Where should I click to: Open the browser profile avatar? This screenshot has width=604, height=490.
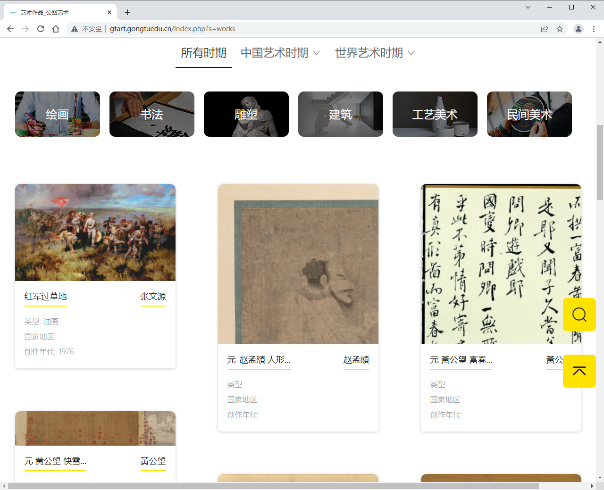(578, 29)
